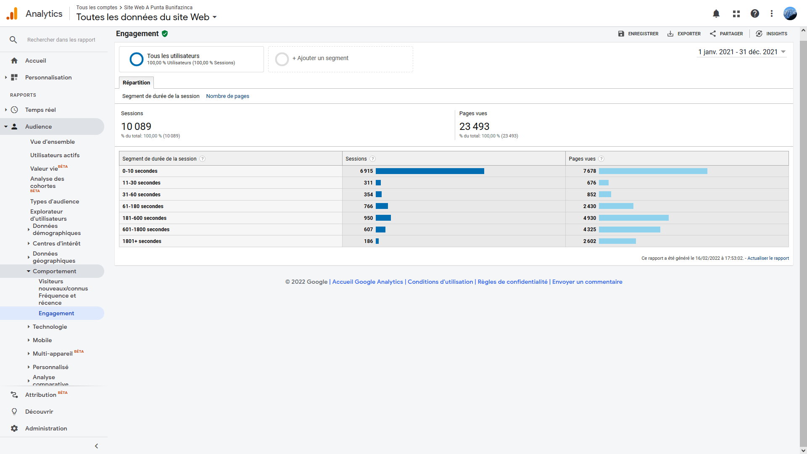Open the Google apps grid
This screenshot has height=454, width=807.
[736, 13]
